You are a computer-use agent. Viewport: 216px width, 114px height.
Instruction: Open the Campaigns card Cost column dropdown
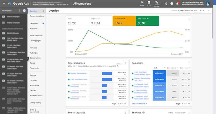coord(159,68)
